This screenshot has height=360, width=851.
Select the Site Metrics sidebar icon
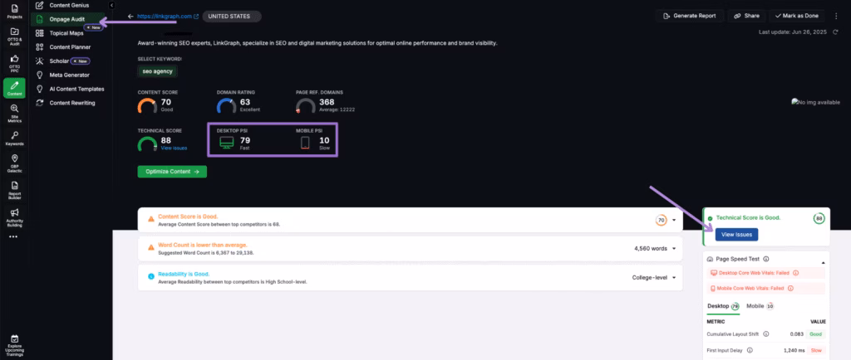point(14,115)
